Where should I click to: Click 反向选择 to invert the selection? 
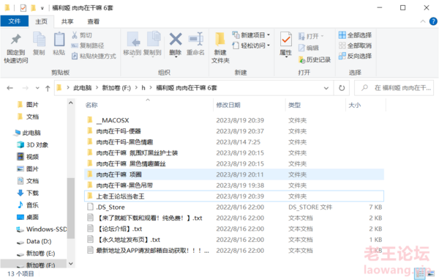pos(355,56)
